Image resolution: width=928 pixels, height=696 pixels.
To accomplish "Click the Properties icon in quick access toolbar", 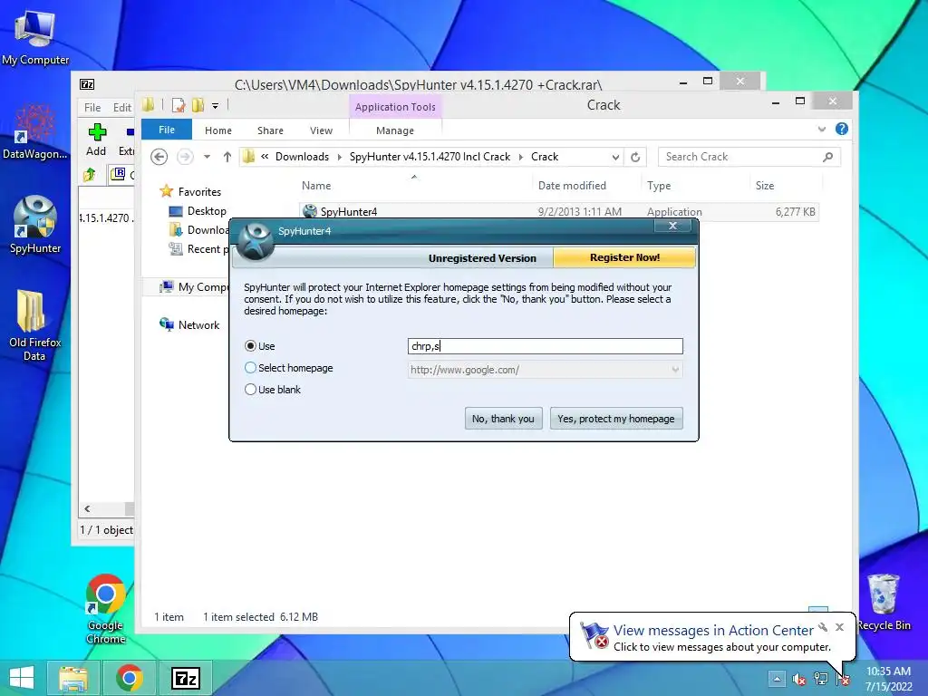I will 179,105.
